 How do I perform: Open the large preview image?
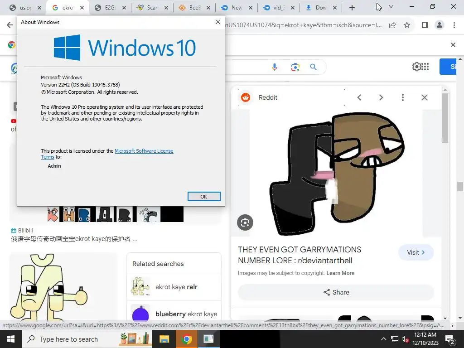pos(337,173)
